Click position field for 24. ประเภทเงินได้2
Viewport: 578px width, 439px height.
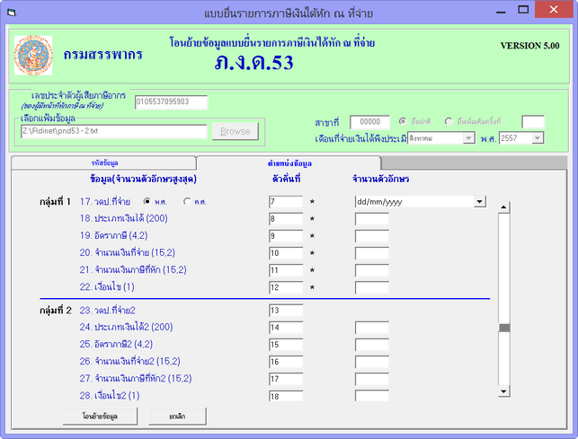[x=286, y=328]
